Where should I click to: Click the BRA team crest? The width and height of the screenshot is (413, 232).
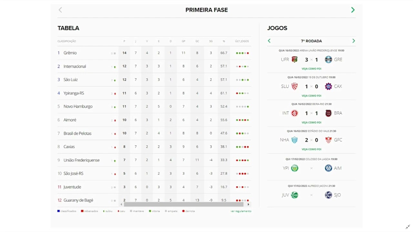(328, 113)
